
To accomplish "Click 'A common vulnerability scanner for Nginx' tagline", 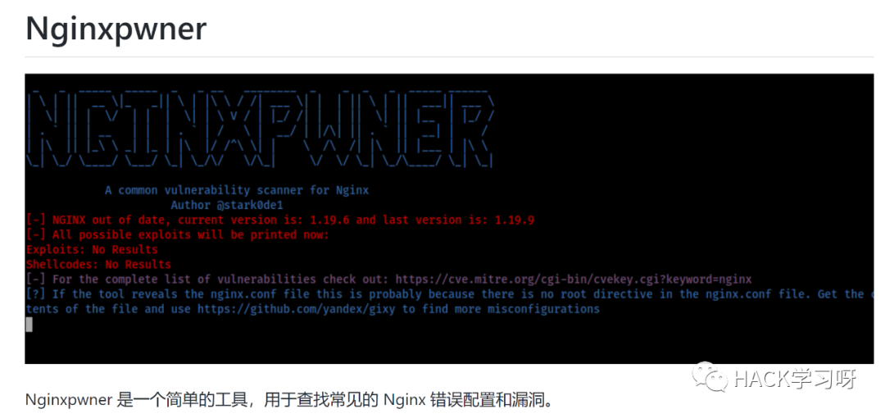I will (237, 190).
